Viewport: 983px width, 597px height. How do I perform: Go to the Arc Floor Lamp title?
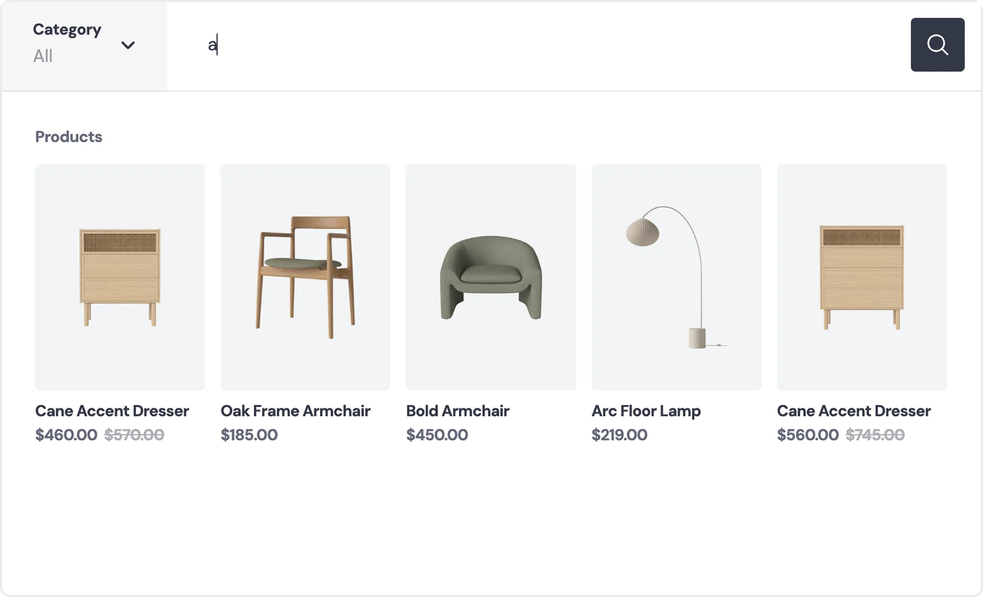[x=646, y=411]
